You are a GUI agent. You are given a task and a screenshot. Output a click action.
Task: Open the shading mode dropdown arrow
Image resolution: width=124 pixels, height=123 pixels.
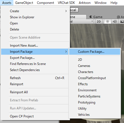(x=92, y=21)
